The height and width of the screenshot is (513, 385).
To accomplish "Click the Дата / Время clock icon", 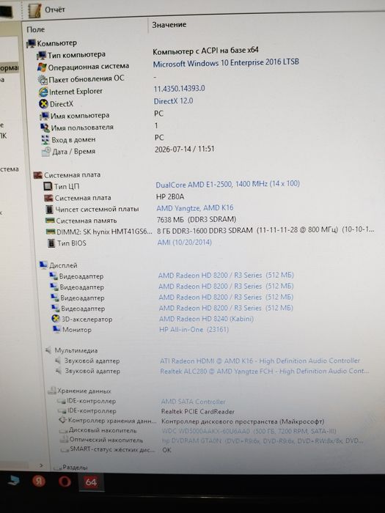I will [x=46, y=152].
